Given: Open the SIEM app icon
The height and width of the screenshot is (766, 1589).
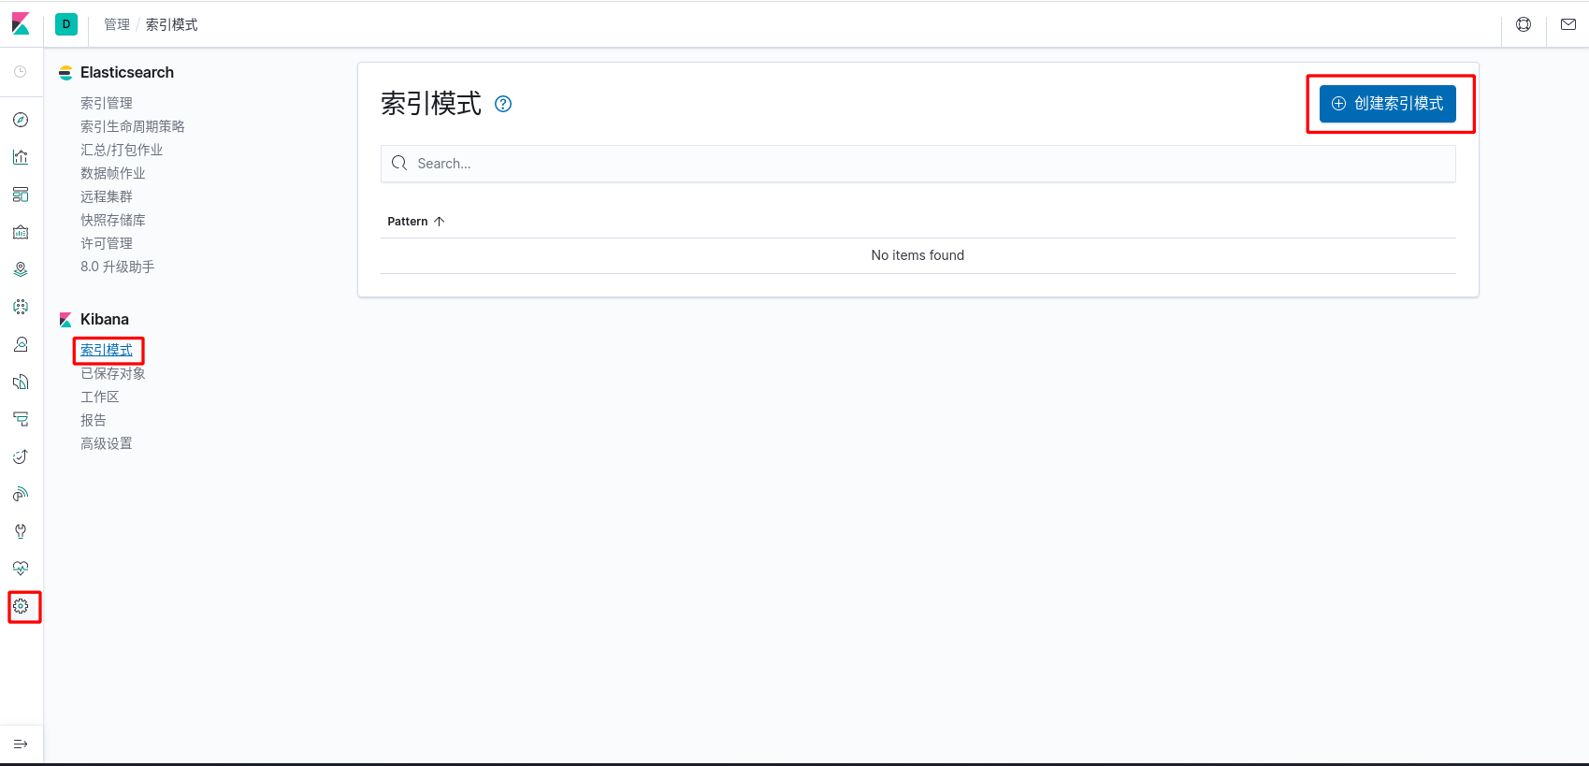Looking at the screenshot, I should click(x=21, y=494).
